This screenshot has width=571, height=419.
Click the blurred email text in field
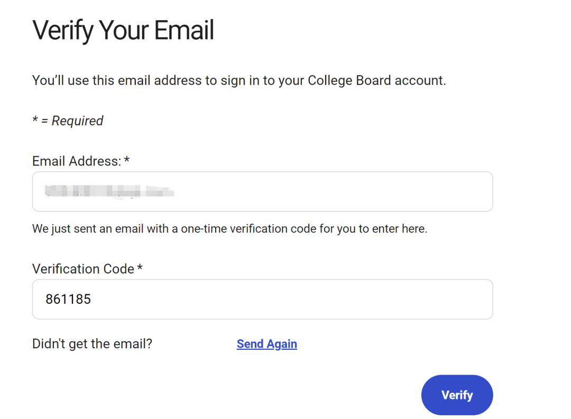click(x=108, y=191)
